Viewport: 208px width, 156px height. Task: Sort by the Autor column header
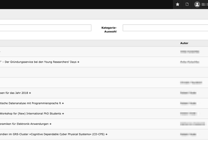coord(184,43)
